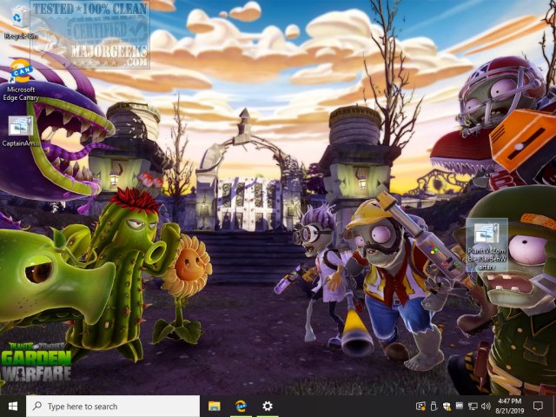Select the CaptainAm... desktop file icon
This screenshot has height=417, width=556.
click(x=21, y=131)
